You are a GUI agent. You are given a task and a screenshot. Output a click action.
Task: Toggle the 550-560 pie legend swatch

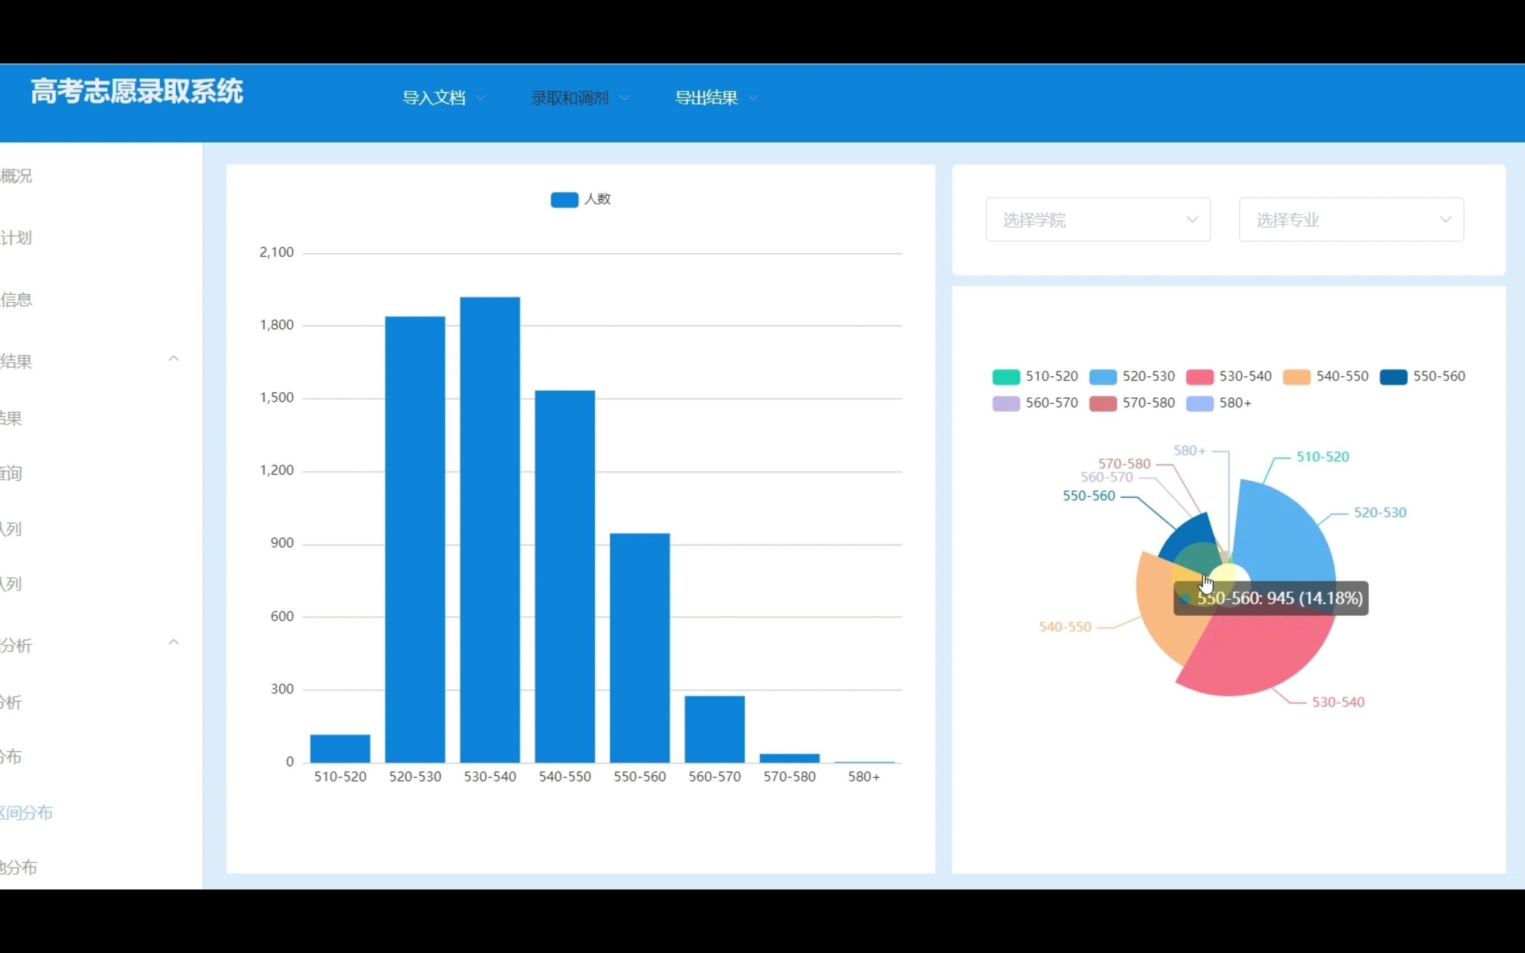1394,377
